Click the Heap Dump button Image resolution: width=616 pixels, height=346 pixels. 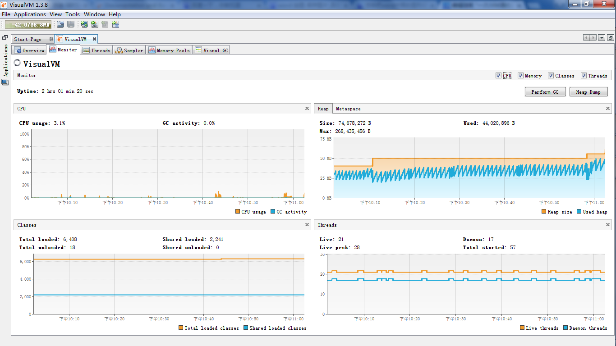[x=588, y=92]
